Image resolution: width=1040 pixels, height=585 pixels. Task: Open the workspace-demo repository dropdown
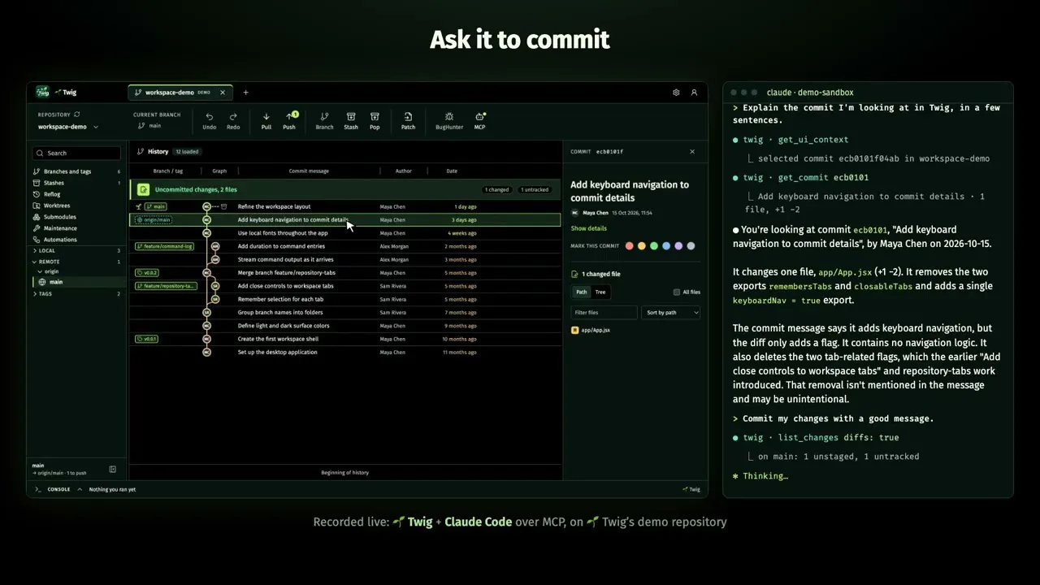click(67, 127)
